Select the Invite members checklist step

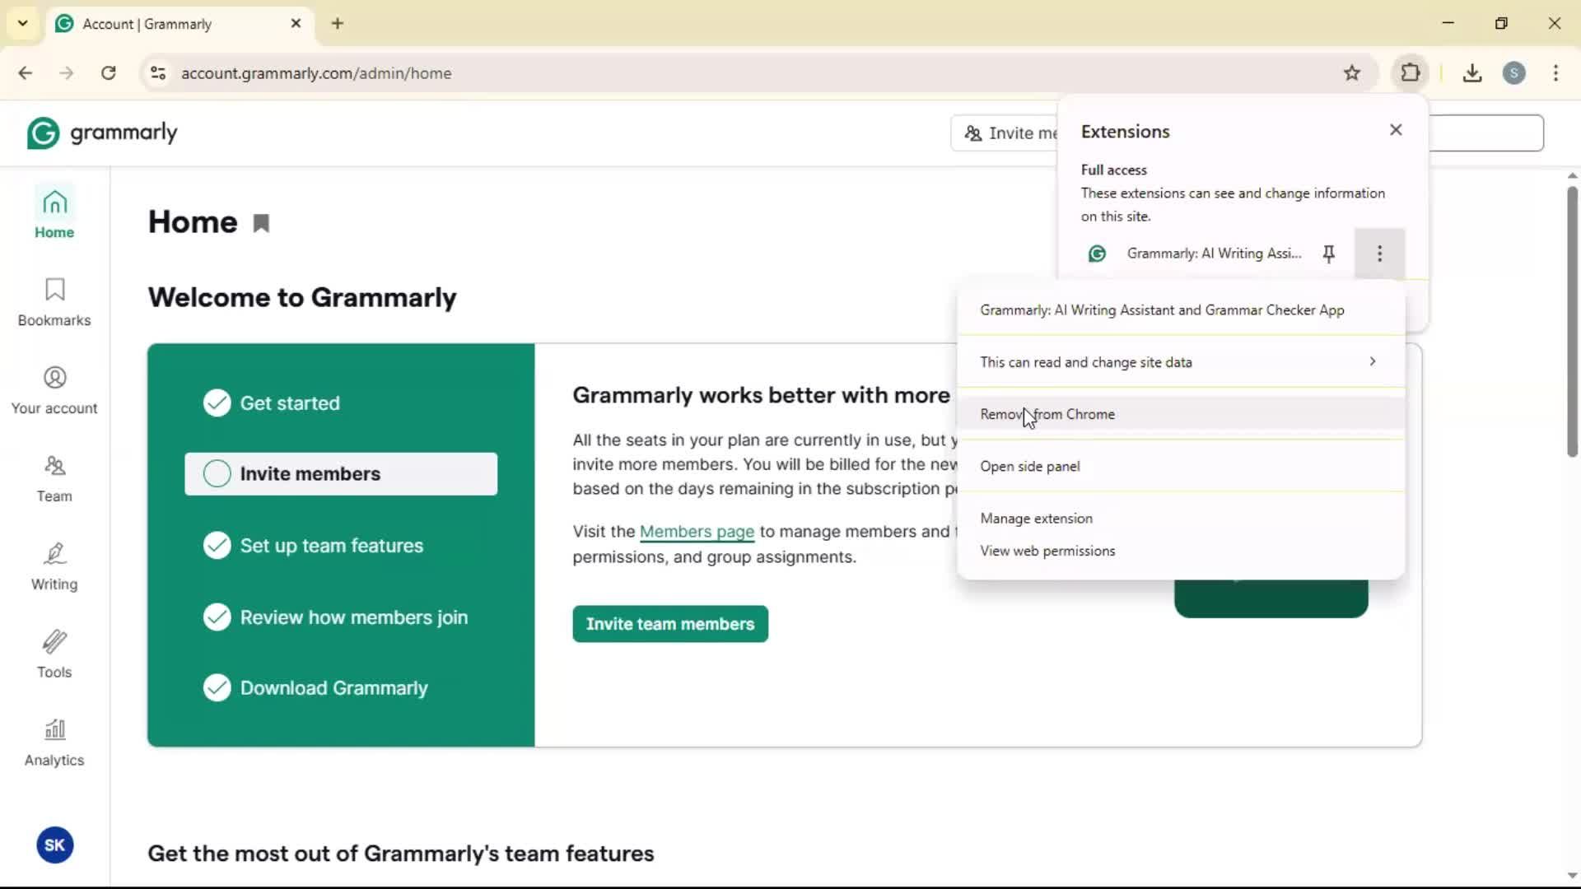coord(341,473)
